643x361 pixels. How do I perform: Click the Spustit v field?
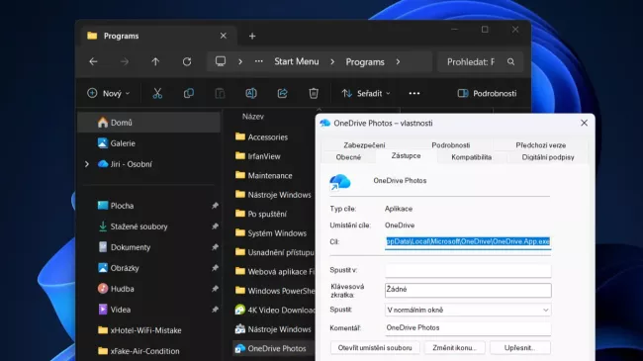tap(468, 270)
